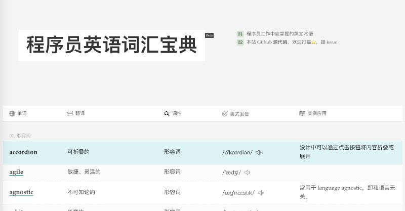Click the 程序员工作中应掌握的英文术语 item
The image size is (405, 211).
coord(279,34)
